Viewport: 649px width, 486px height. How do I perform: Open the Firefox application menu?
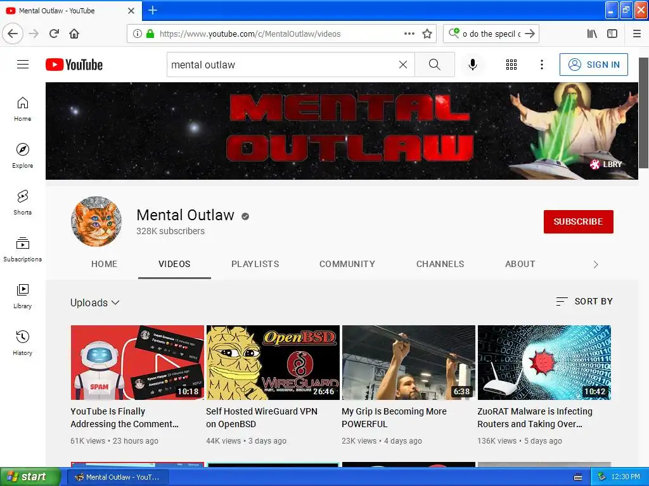pyautogui.click(x=637, y=34)
